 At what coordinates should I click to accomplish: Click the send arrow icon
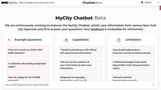[x=153, y=85]
